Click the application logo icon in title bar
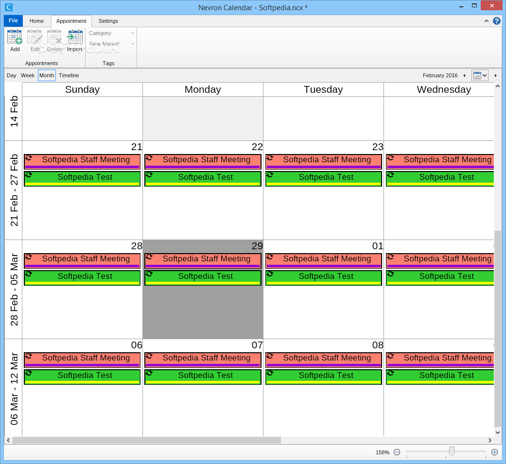The height and width of the screenshot is (464, 506). 9,7
